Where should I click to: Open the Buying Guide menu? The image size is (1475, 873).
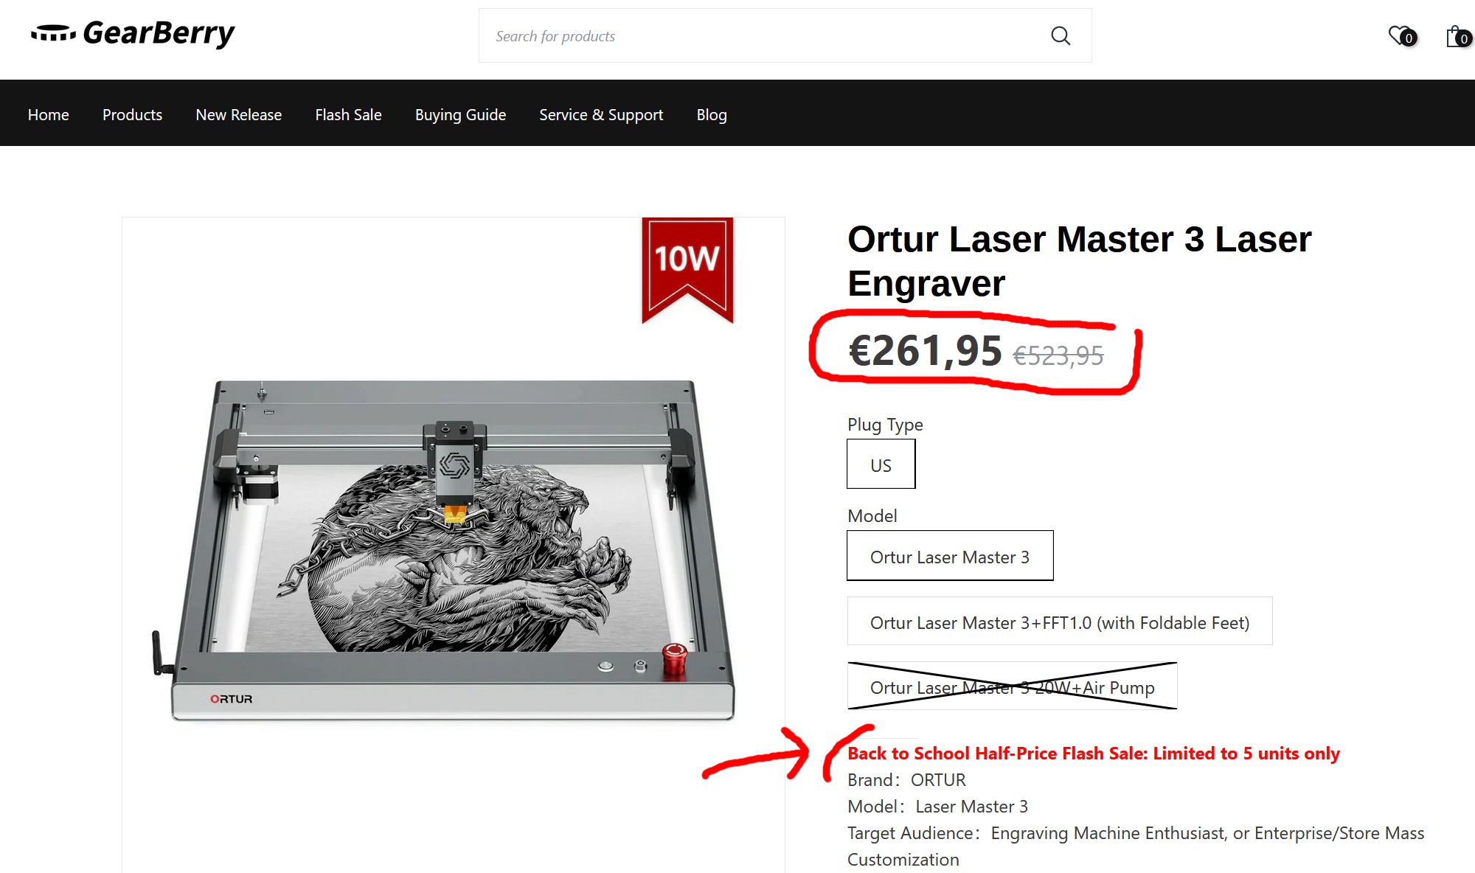pos(460,114)
